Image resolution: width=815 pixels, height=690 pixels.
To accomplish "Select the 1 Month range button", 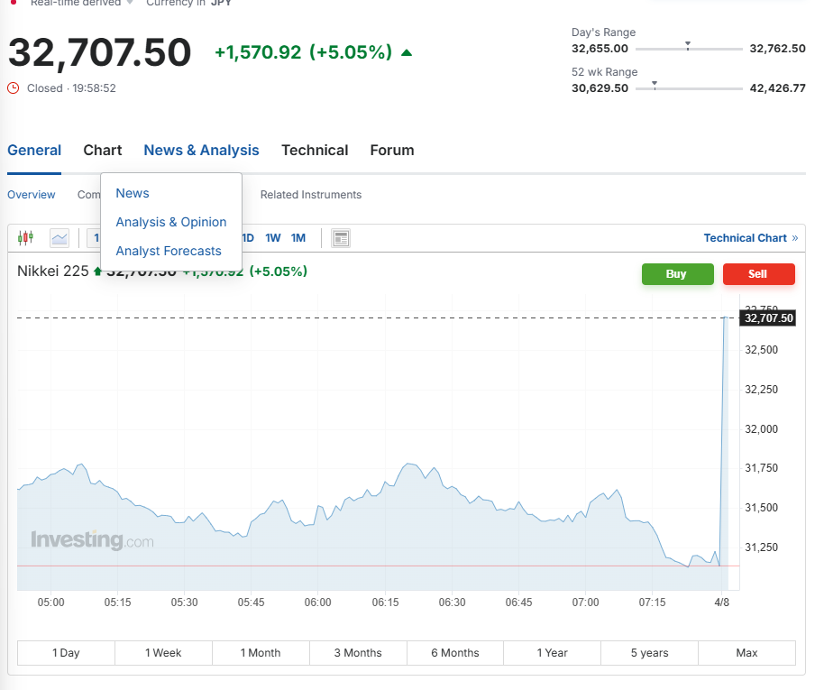I will (261, 653).
